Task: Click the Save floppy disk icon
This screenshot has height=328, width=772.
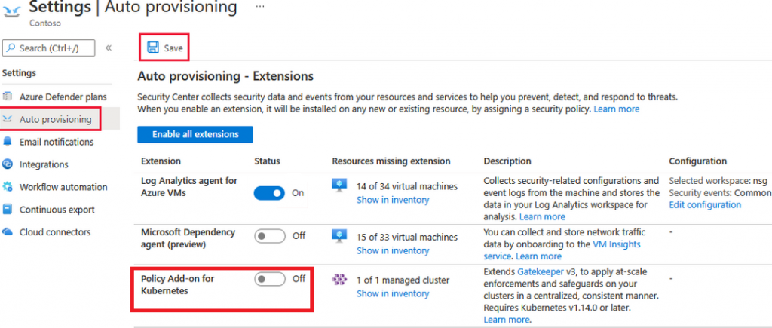Action: tap(152, 48)
